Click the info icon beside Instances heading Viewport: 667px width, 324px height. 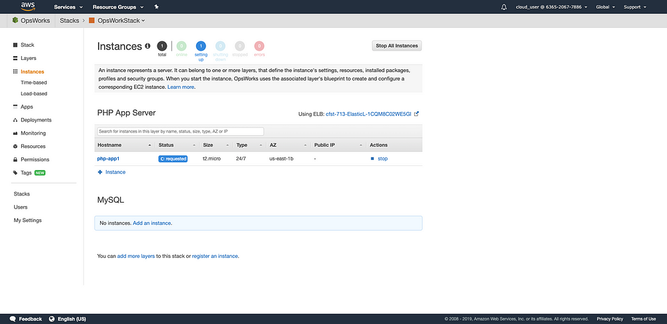(147, 46)
